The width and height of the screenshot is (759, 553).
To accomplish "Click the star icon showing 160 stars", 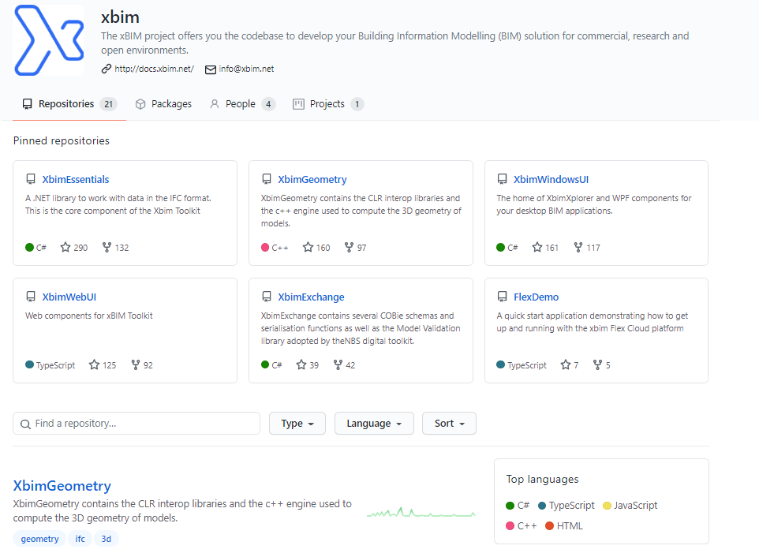I will [x=308, y=247].
